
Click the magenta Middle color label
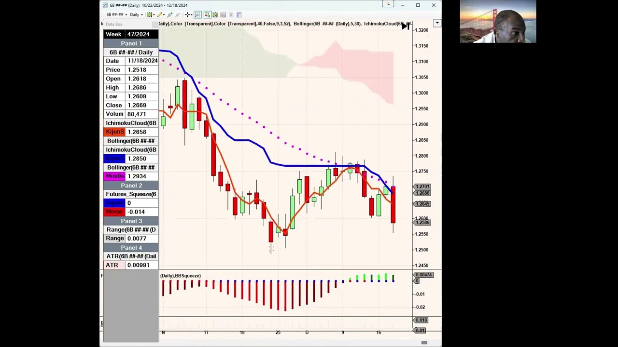[x=115, y=176]
